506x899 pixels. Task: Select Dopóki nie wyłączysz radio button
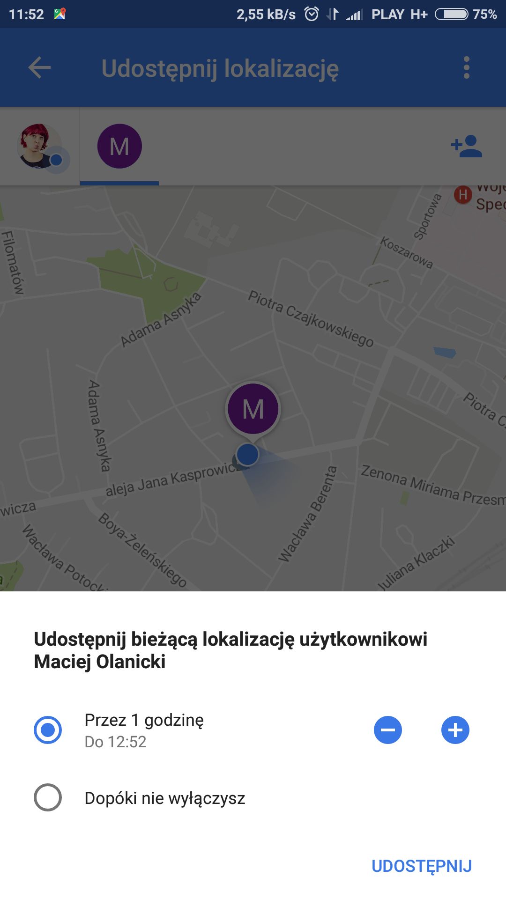coord(48,797)
